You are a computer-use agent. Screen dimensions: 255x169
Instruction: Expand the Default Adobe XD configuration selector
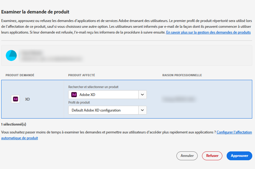click(x=143, y=110)
